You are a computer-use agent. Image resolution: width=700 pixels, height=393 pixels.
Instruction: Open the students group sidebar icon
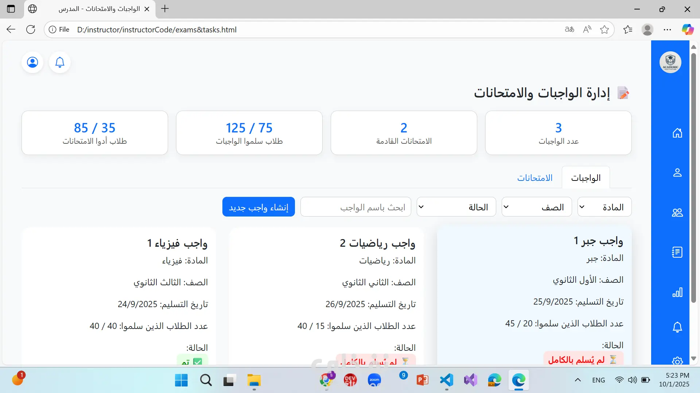tap(677, 213)
